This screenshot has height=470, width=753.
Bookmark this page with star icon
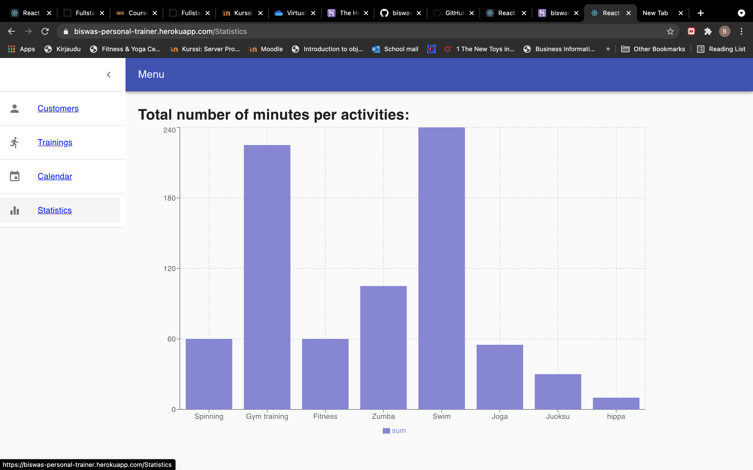670,31
